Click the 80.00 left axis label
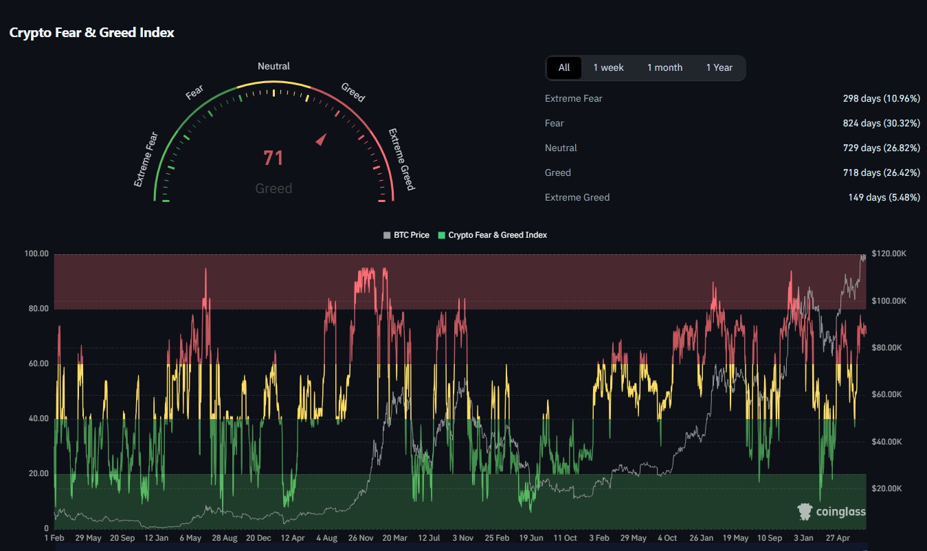The height and width of the screenshot is (551, 927). coord(37,308)
